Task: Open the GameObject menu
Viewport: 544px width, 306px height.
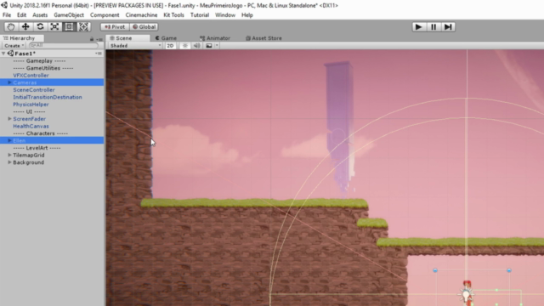Action: (69, 15)
